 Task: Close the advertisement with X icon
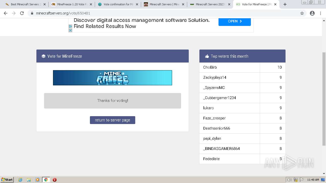[x=71, y=30]
